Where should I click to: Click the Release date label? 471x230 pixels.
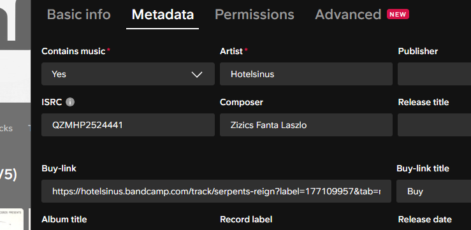point(424,220)
